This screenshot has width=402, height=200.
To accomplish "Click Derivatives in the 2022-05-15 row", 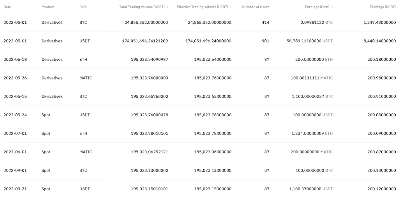I will (52, 96).
